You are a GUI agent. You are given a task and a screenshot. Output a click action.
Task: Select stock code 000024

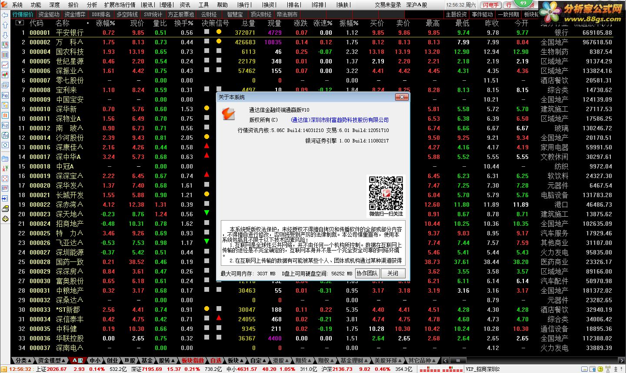[40, 224]
